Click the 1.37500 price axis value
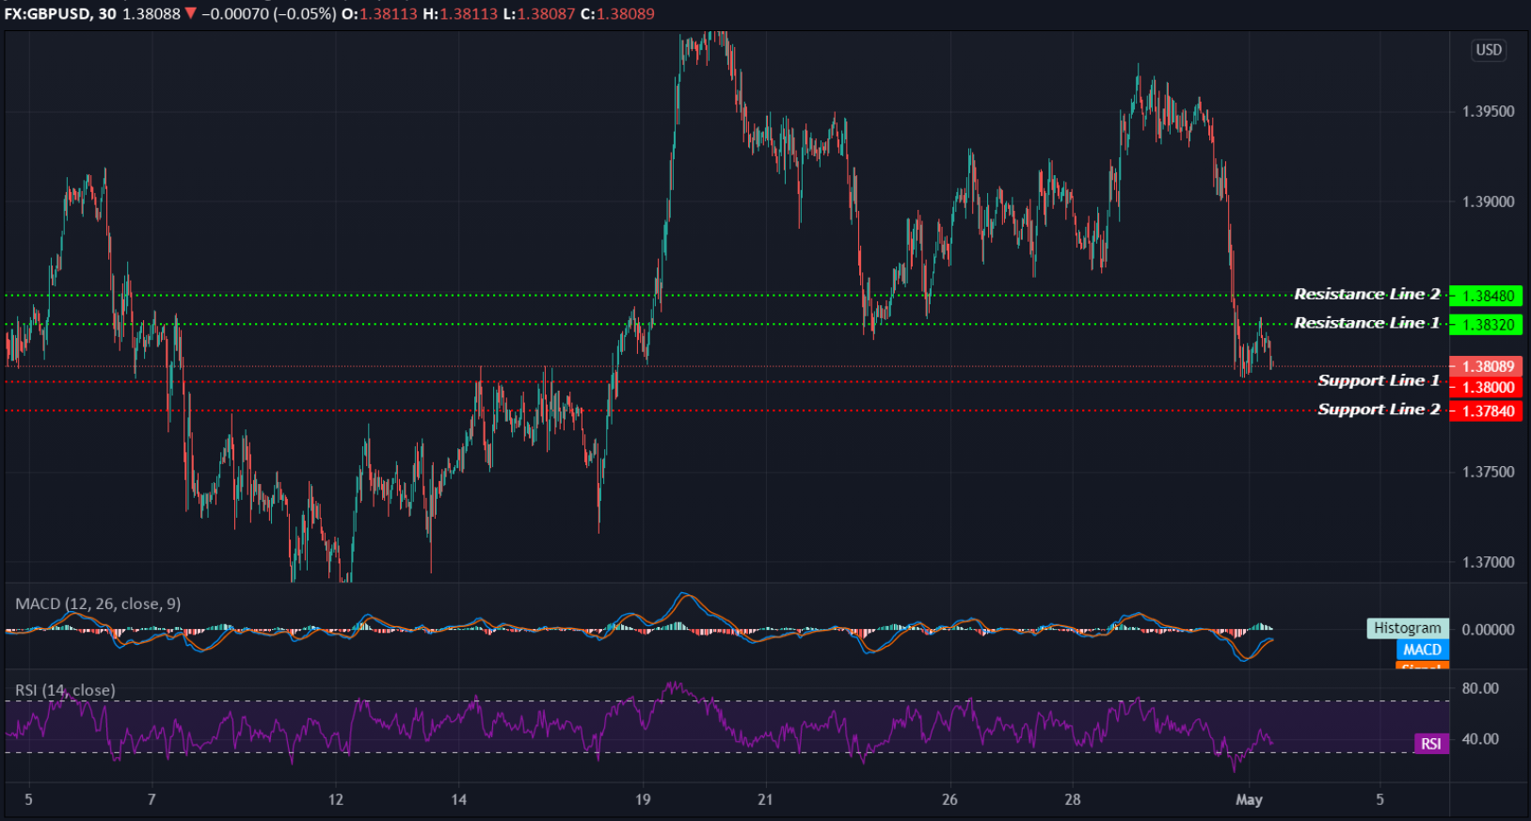 (x=1488, y=472)
